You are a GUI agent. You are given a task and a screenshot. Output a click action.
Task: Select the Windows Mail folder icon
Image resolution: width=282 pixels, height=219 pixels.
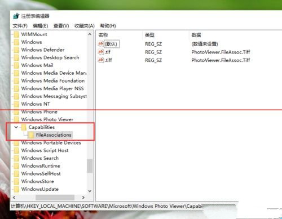[x=16, y=65]
